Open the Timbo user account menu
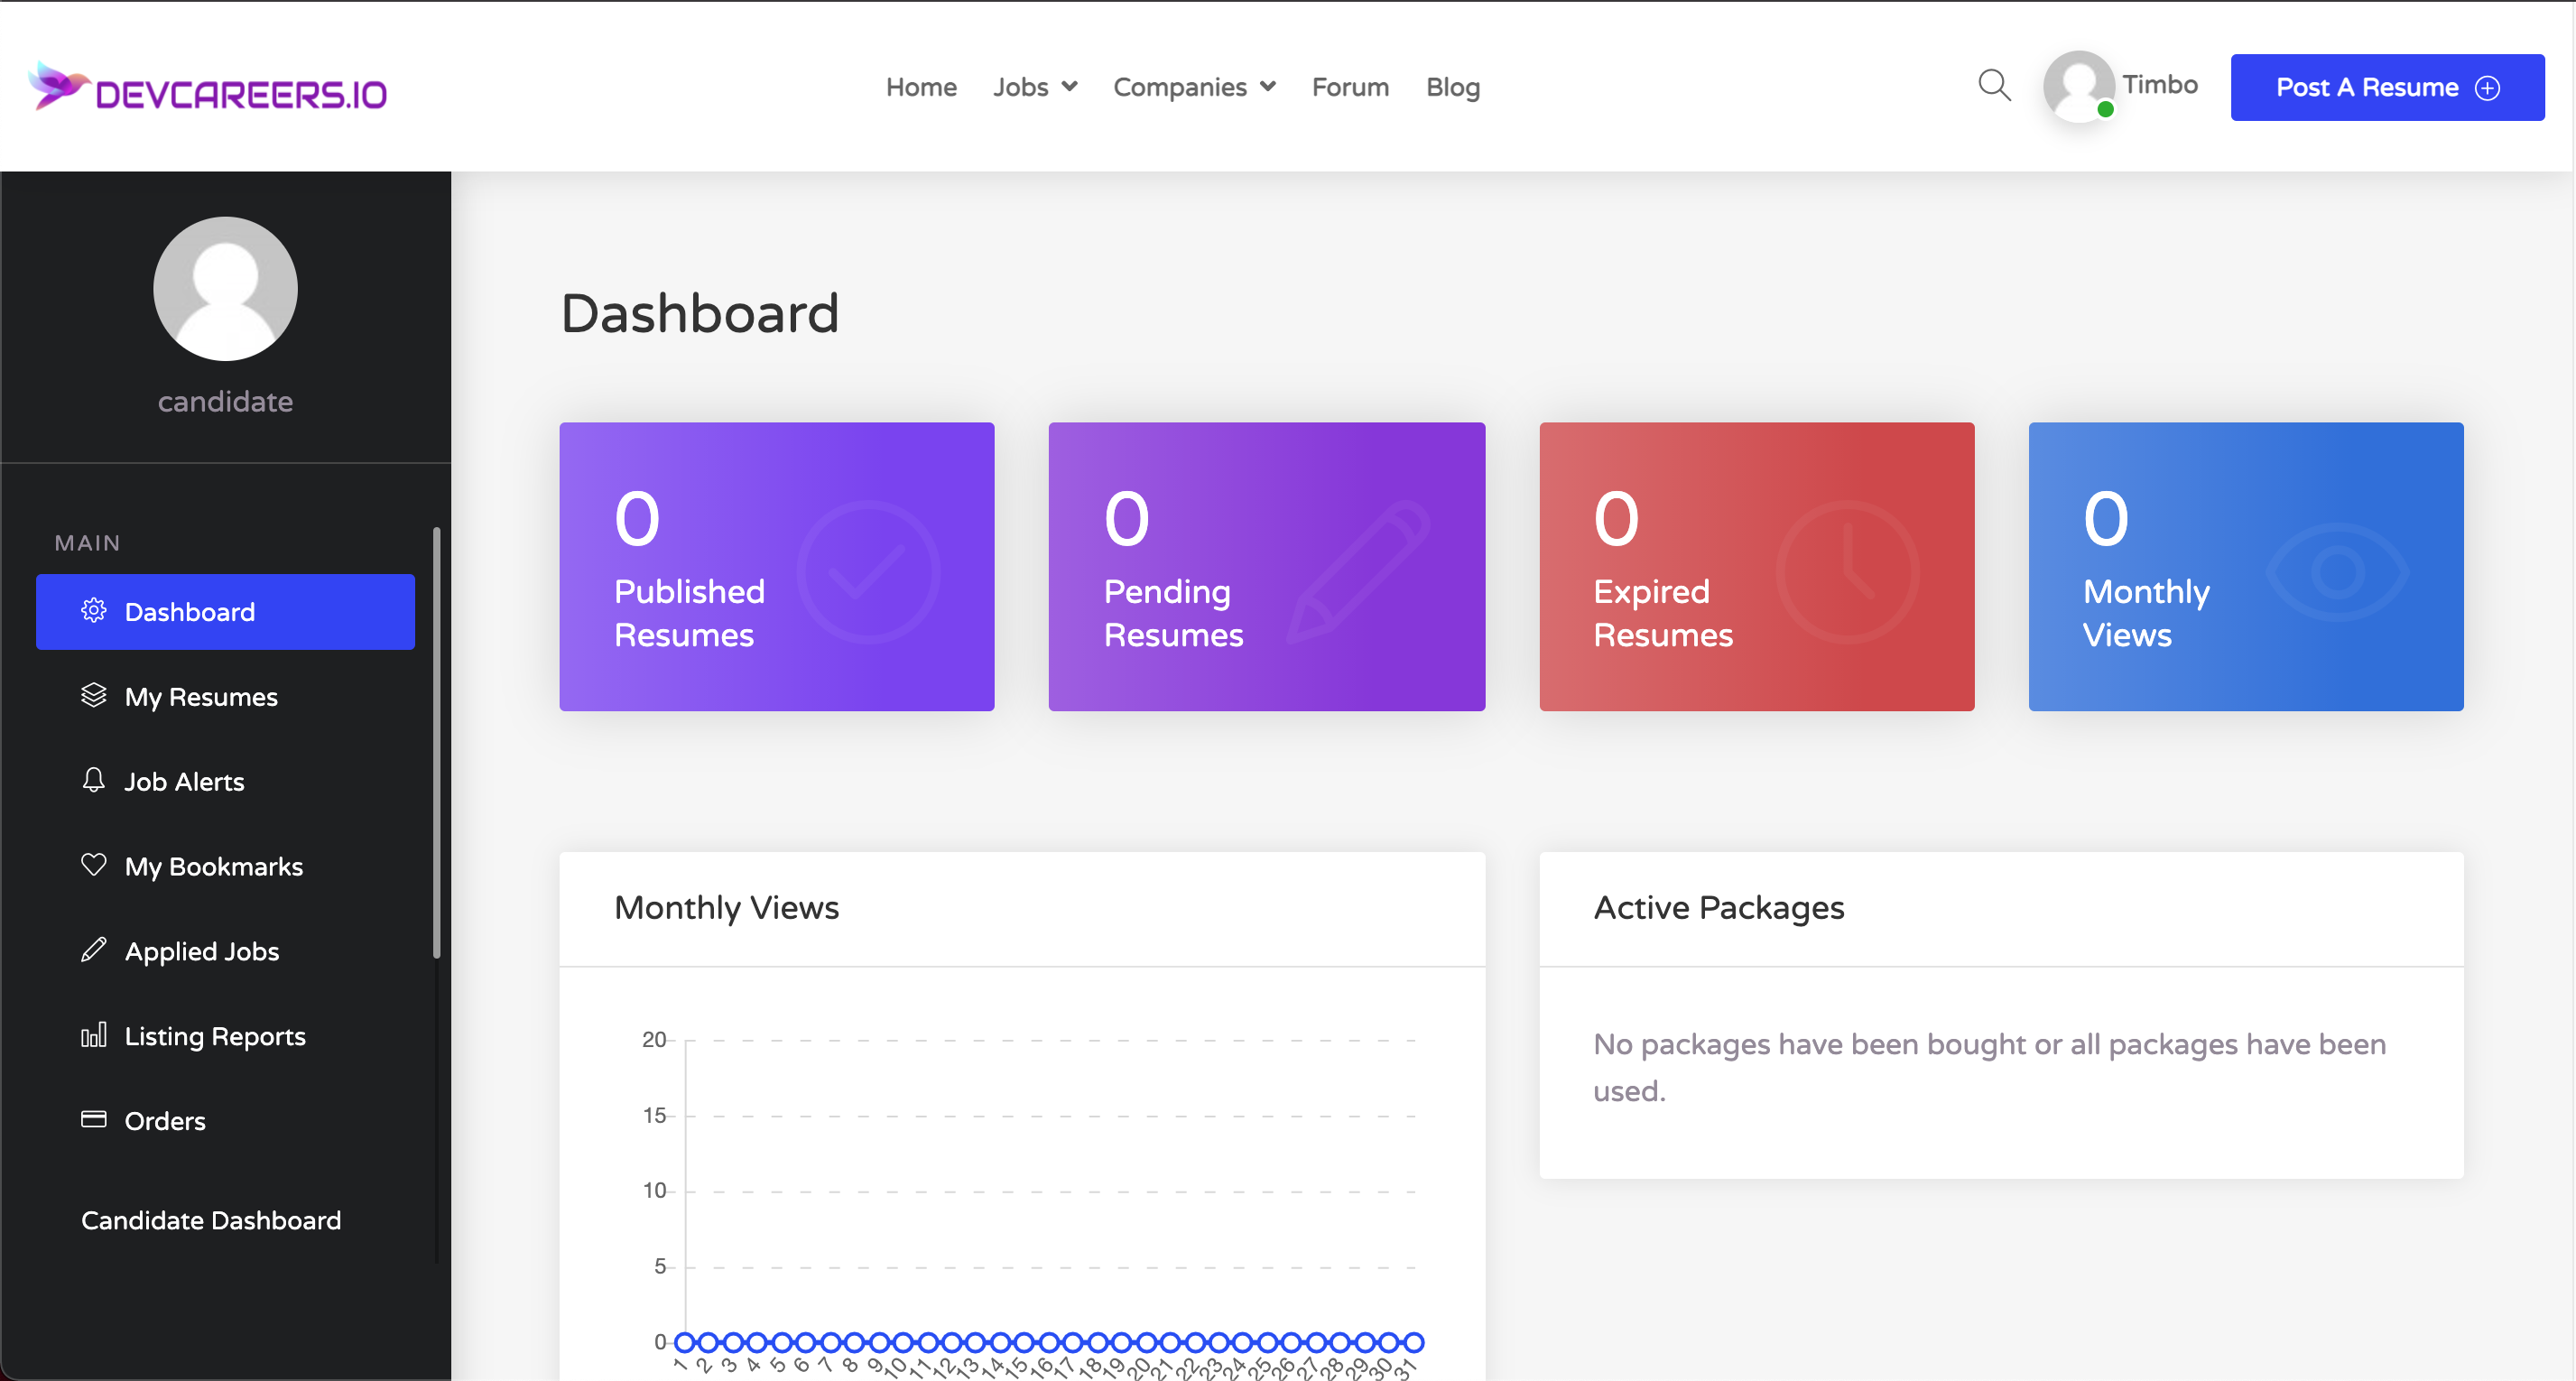Viewport: 2576px width, 1381px height. point(2120,86)
